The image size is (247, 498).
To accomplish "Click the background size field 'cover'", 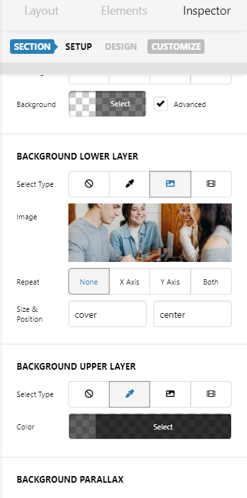I will pyautogui.click(x=108, y=314).
